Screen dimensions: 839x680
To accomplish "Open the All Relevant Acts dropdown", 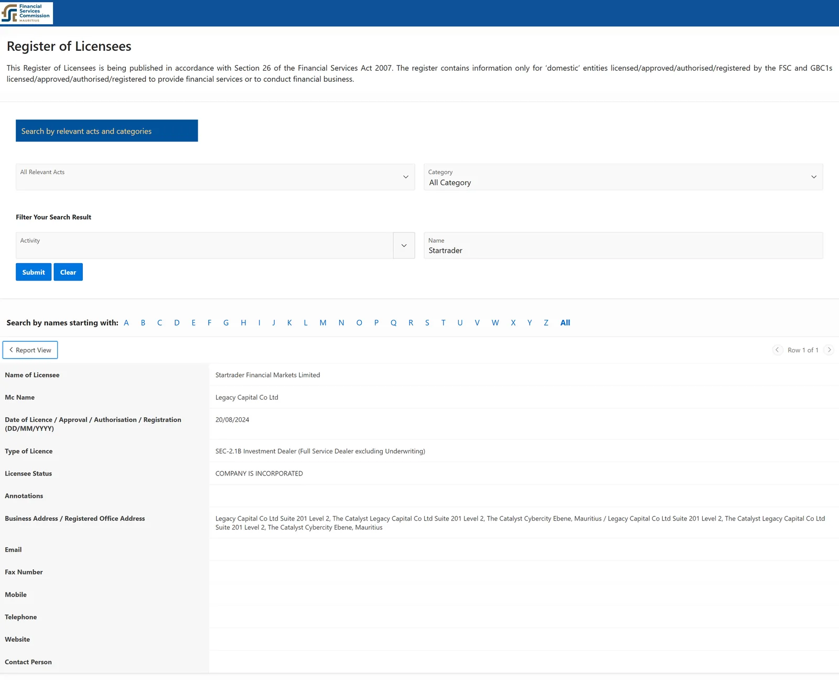I will click(215, 177).
